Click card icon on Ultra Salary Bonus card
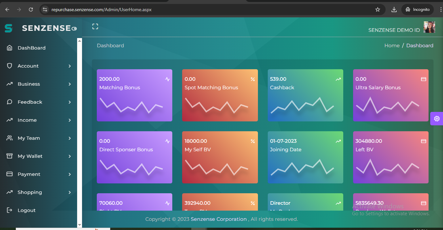The height and width of the screenshot is (230, 443). point(424,79)
